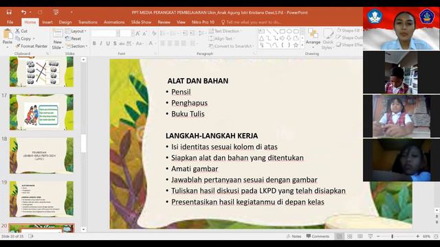
Task: Toggle text shadow
Action: pyautogui.click(x=115, y=43)
